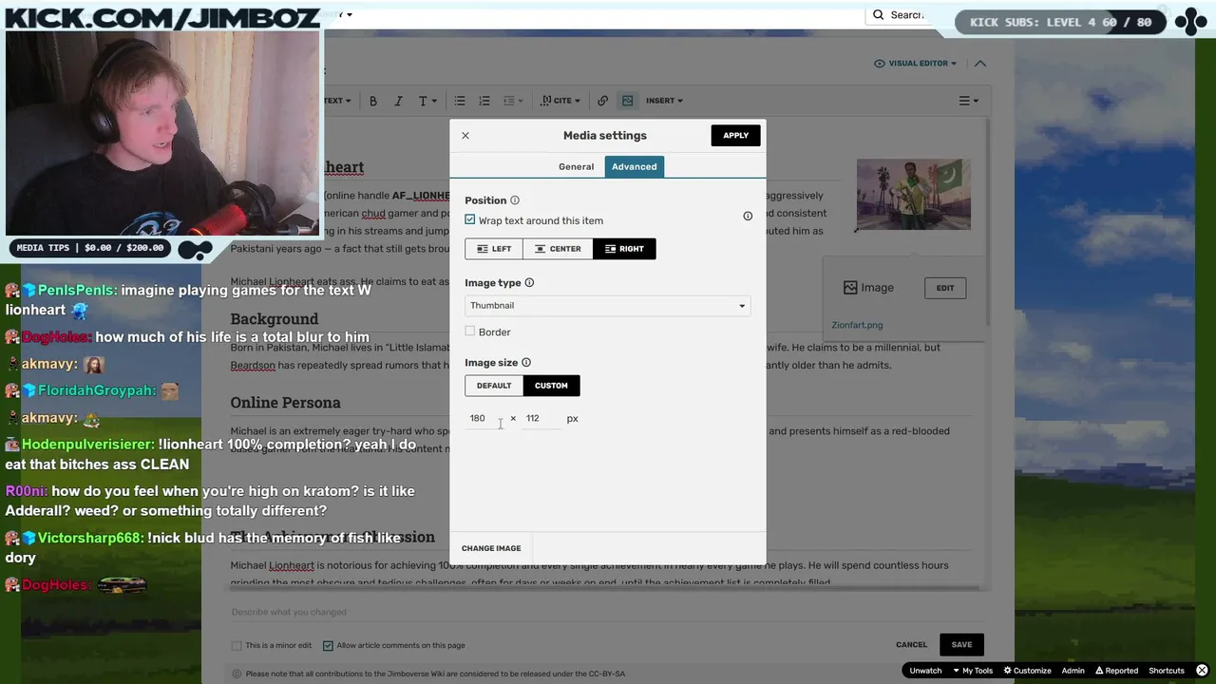Click the 'Online Persona' section heading
This screenshot has width=1216, height=684.
tap(285, 403)
